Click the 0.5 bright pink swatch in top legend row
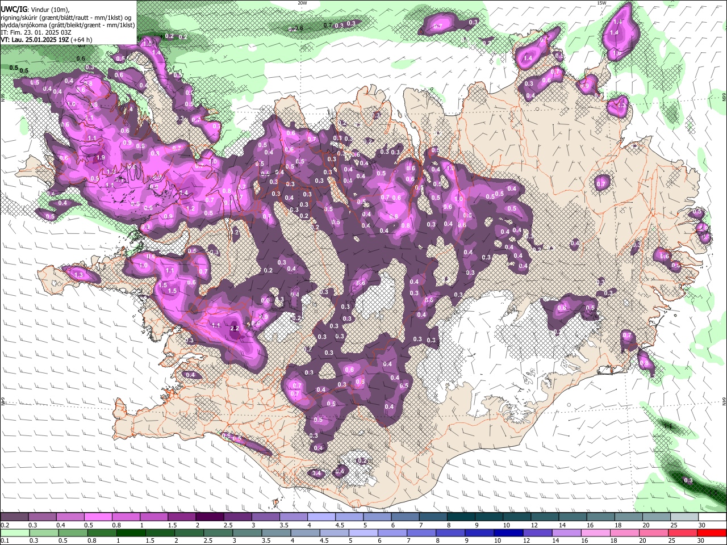 (x=98, y=517)
